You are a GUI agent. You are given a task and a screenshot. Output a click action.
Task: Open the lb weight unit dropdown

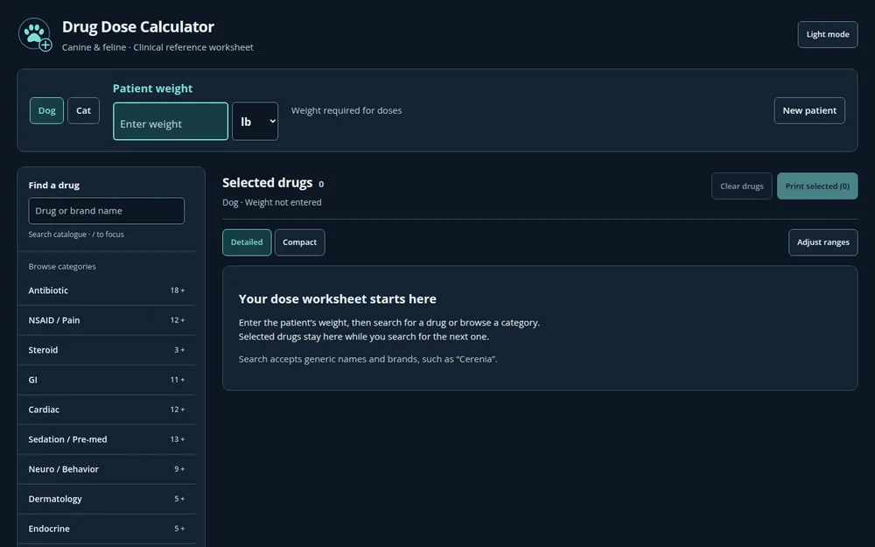point(255,121)
